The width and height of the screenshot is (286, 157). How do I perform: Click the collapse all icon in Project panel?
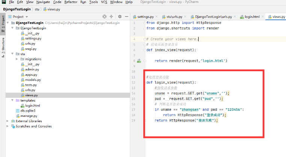click(x=111, y=16)
